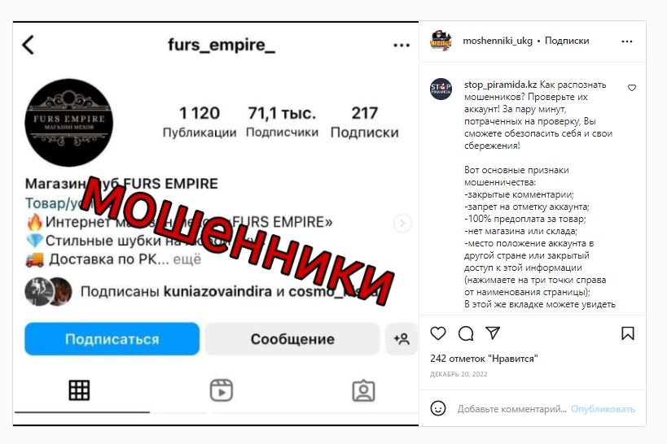Click the back arrow beside furs_empire_

click(x=28, y=45)
